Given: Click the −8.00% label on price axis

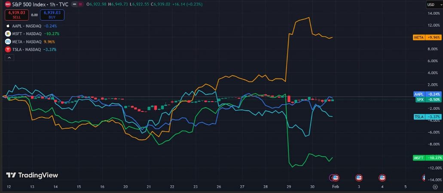Looking at the screenshot, I should click(x=434, y=144).
